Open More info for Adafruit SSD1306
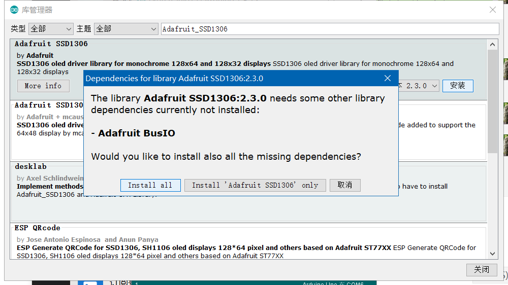The image size is (508, 285). point(43,86)
